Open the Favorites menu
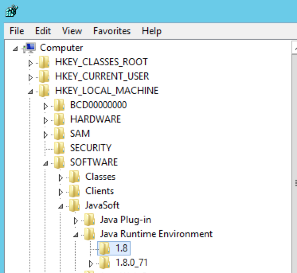This screenshot has width=297, height=273. coord(112,31)
